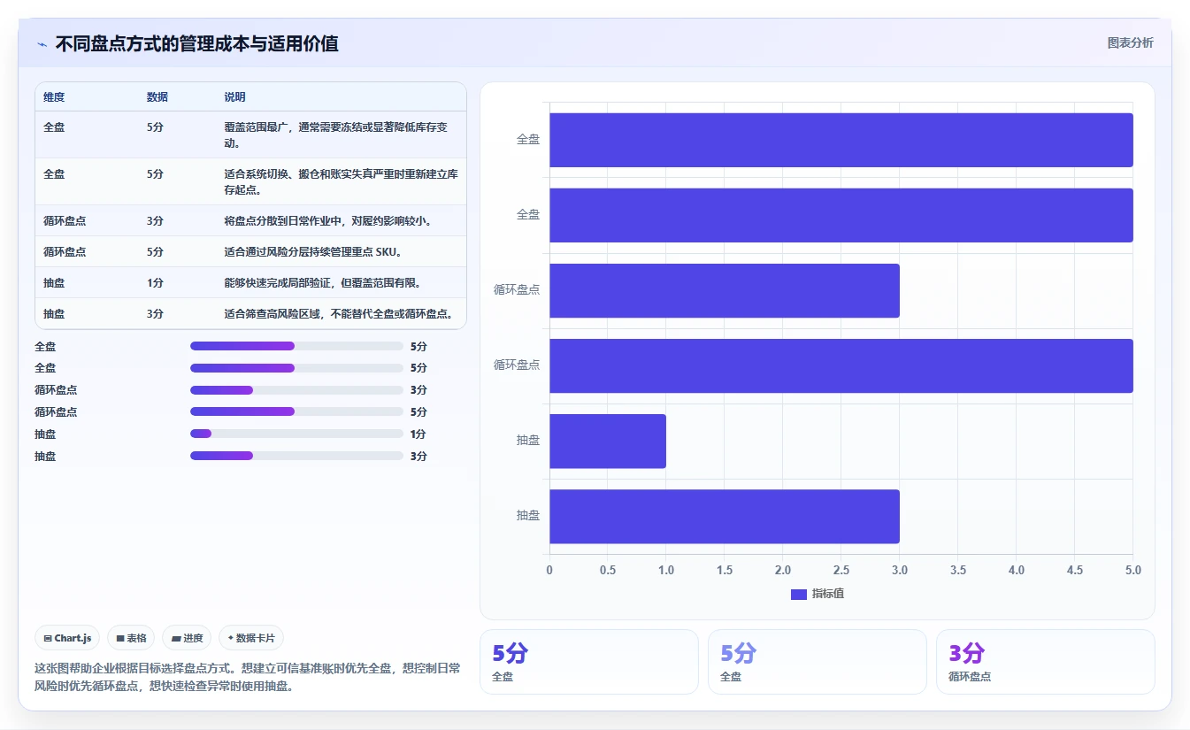Click the chart's 抽盘 bar ending at 1.0

click(608, 441)
